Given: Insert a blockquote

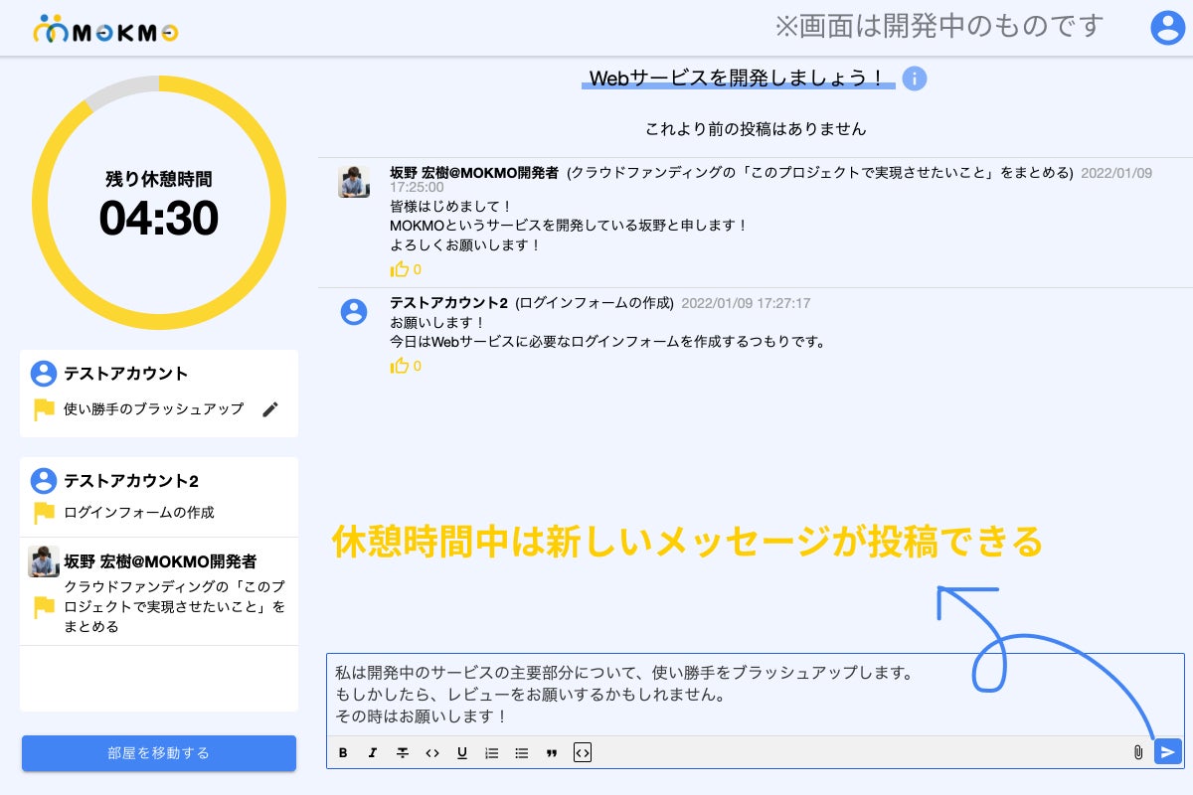Looking at the screenshot, I should coord(552,753).
